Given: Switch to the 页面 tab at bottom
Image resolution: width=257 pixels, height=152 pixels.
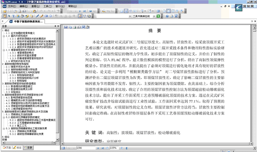Looking at the screenshot, I should pyautogui.click(x=6, y=147).
